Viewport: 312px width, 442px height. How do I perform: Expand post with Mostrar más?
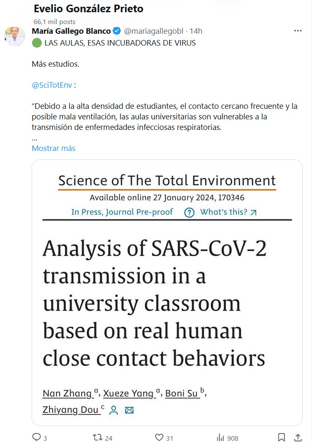54,148
